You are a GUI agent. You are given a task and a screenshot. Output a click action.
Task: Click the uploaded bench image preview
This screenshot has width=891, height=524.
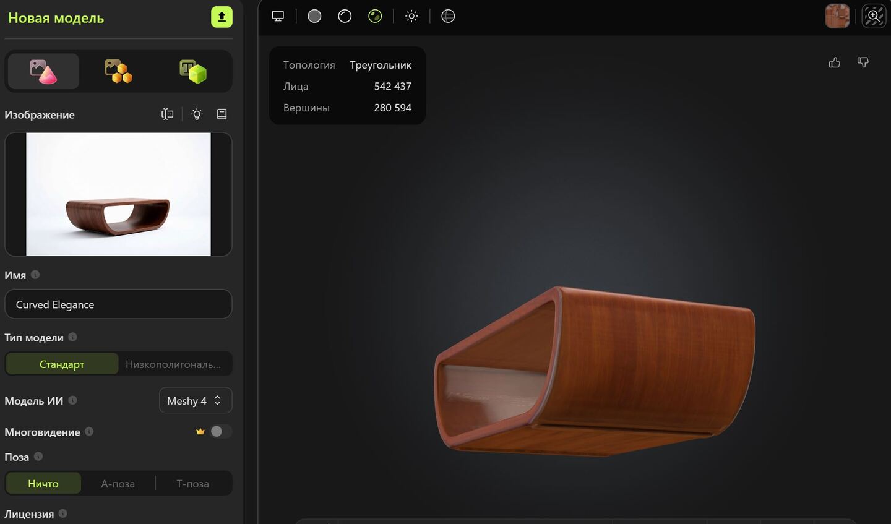(x=118, y=194)
